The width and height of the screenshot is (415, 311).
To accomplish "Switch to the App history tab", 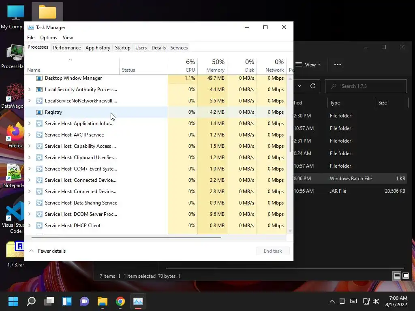I will point(98,48).
